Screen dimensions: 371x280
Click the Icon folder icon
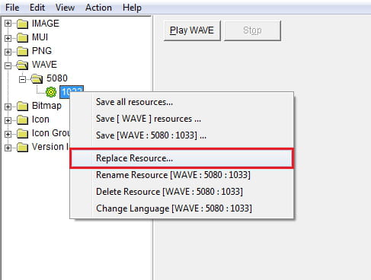point(22,120)
